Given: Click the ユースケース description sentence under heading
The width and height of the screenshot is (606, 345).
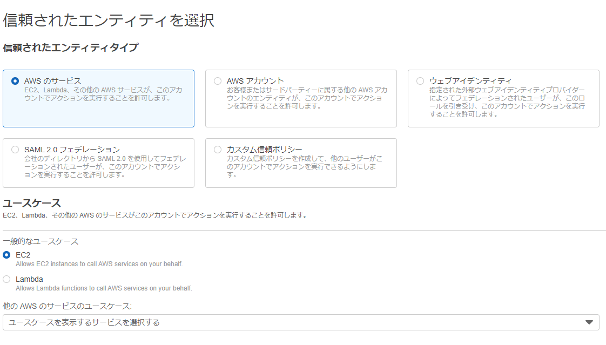Looking at the screenshot, I should tap(155, 215).
